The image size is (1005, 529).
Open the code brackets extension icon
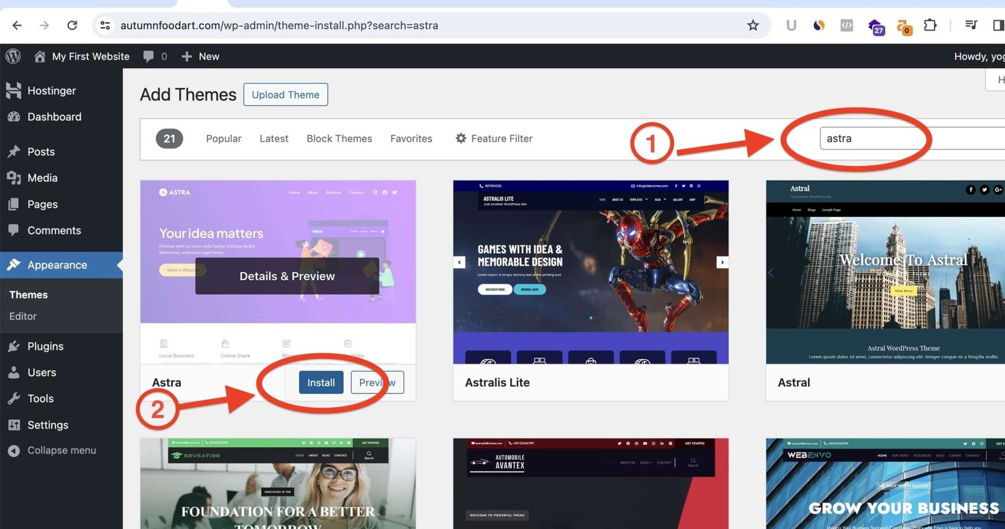(847, 25)
